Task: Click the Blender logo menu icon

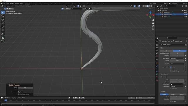Action: tap(2, 4)
